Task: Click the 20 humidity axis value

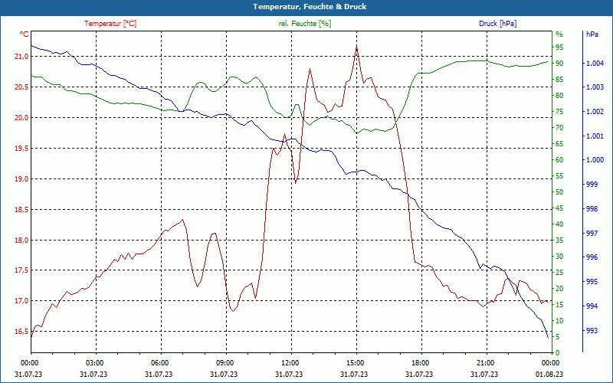Action: [559, 289]
